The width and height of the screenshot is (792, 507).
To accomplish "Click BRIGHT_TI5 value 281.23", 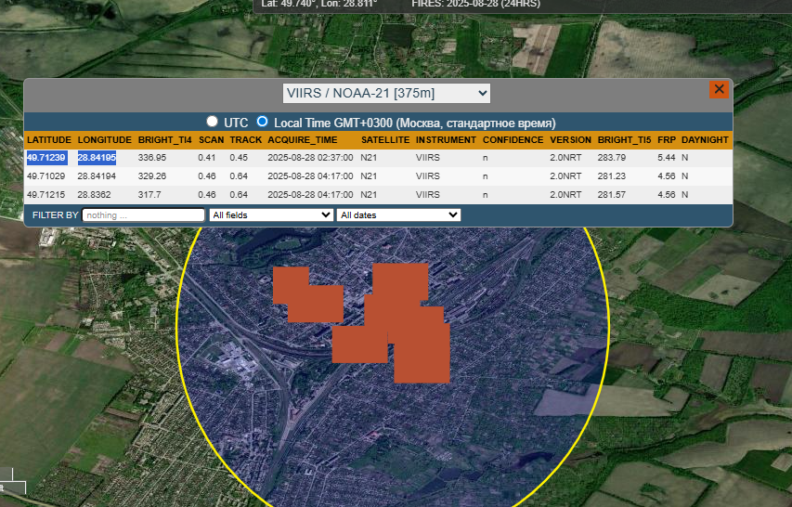I will click(x=612, y=176).
